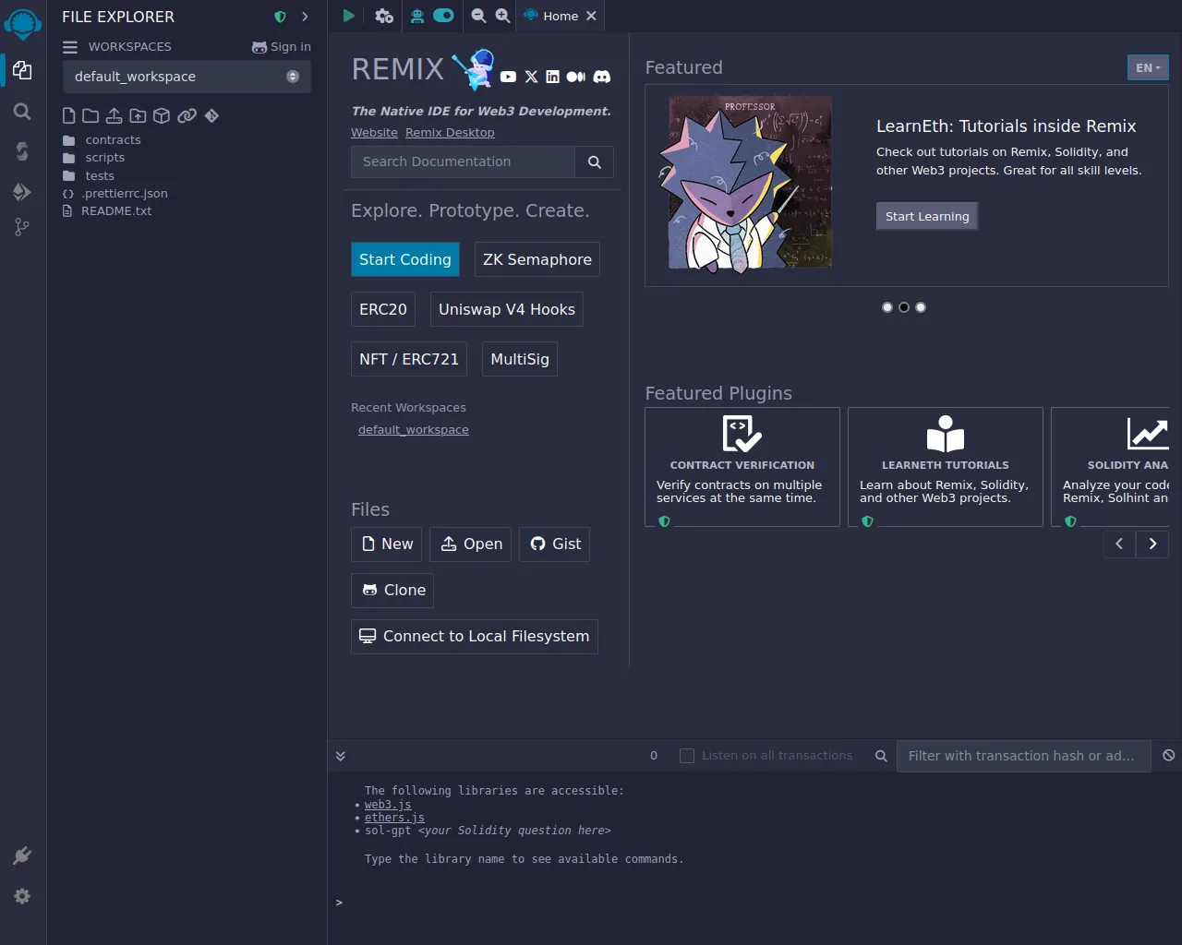This screenshot has width=1182, height=945.
Task: Upload a file to the workspace
Action: 114,115
